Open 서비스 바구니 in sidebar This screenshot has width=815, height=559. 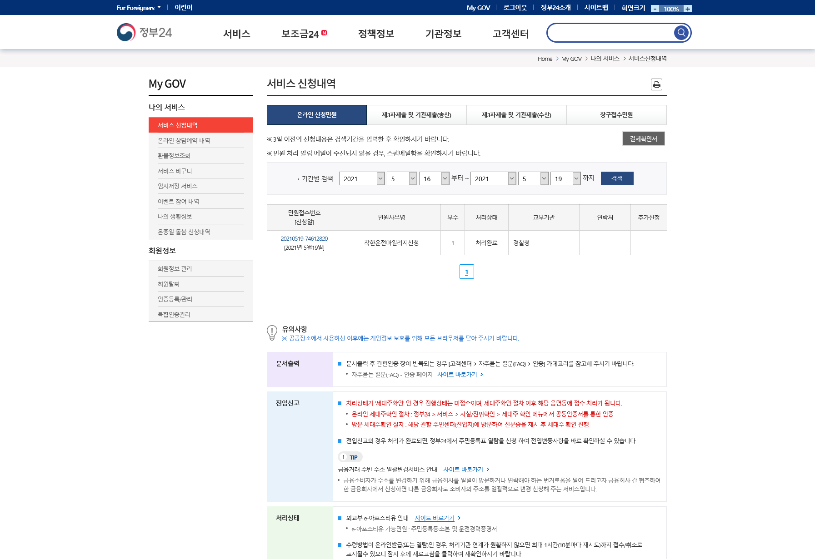point(175,171)
